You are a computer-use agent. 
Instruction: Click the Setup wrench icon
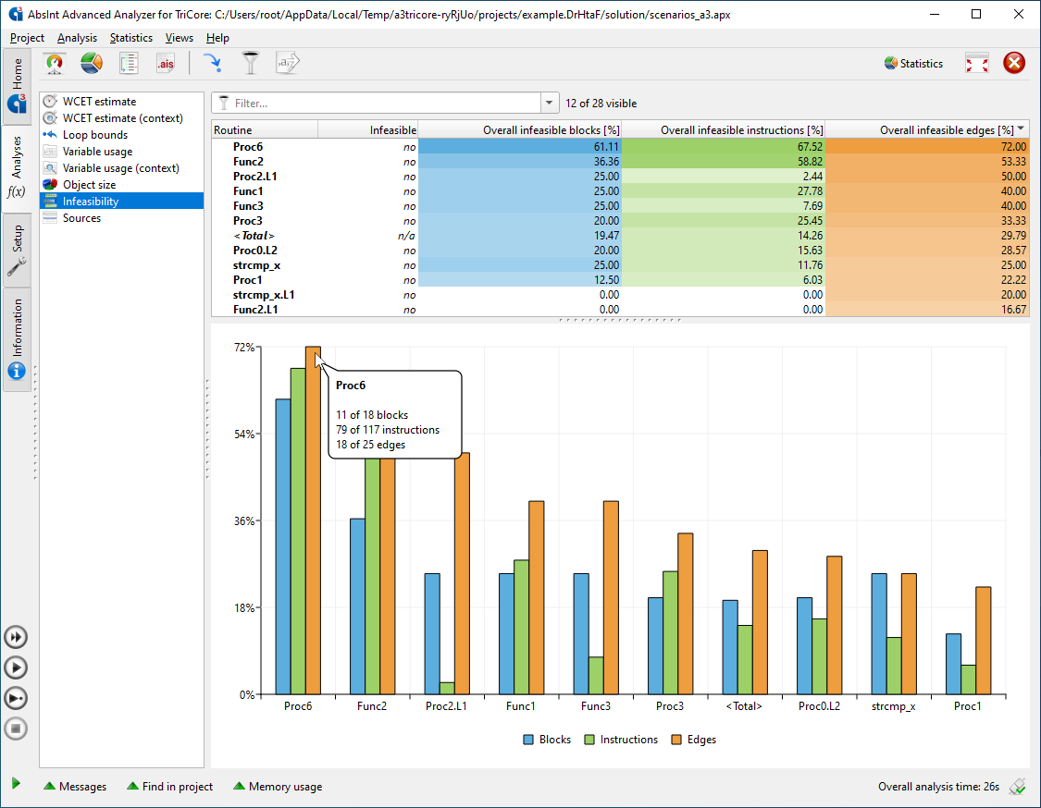(17, 266)
